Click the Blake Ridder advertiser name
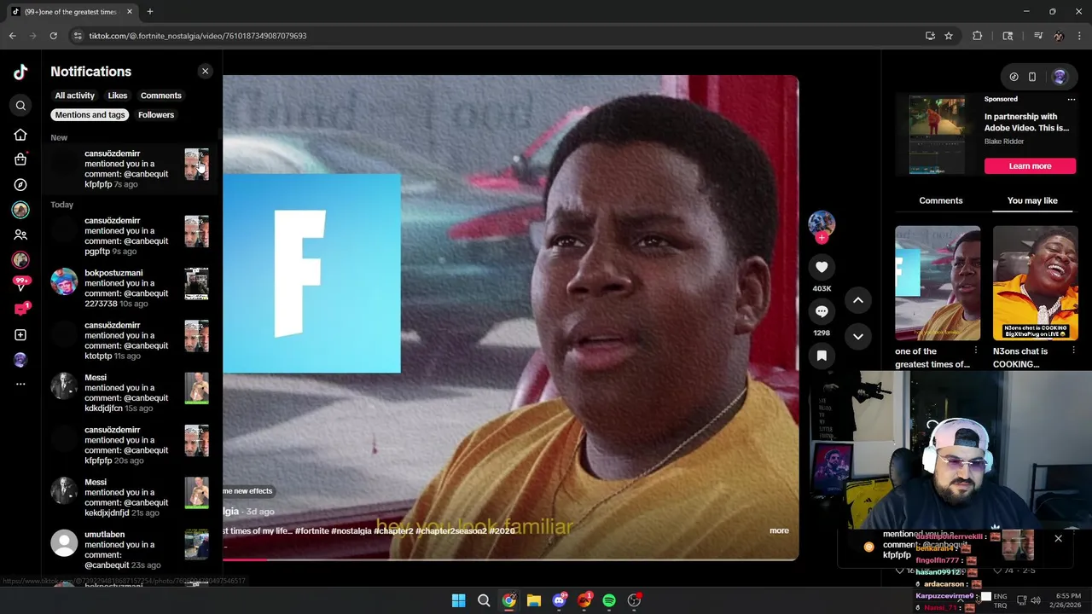Image resolution: width=1092 pixels, height=614 pixels. pyautogui.click(x=1004, y=142)
